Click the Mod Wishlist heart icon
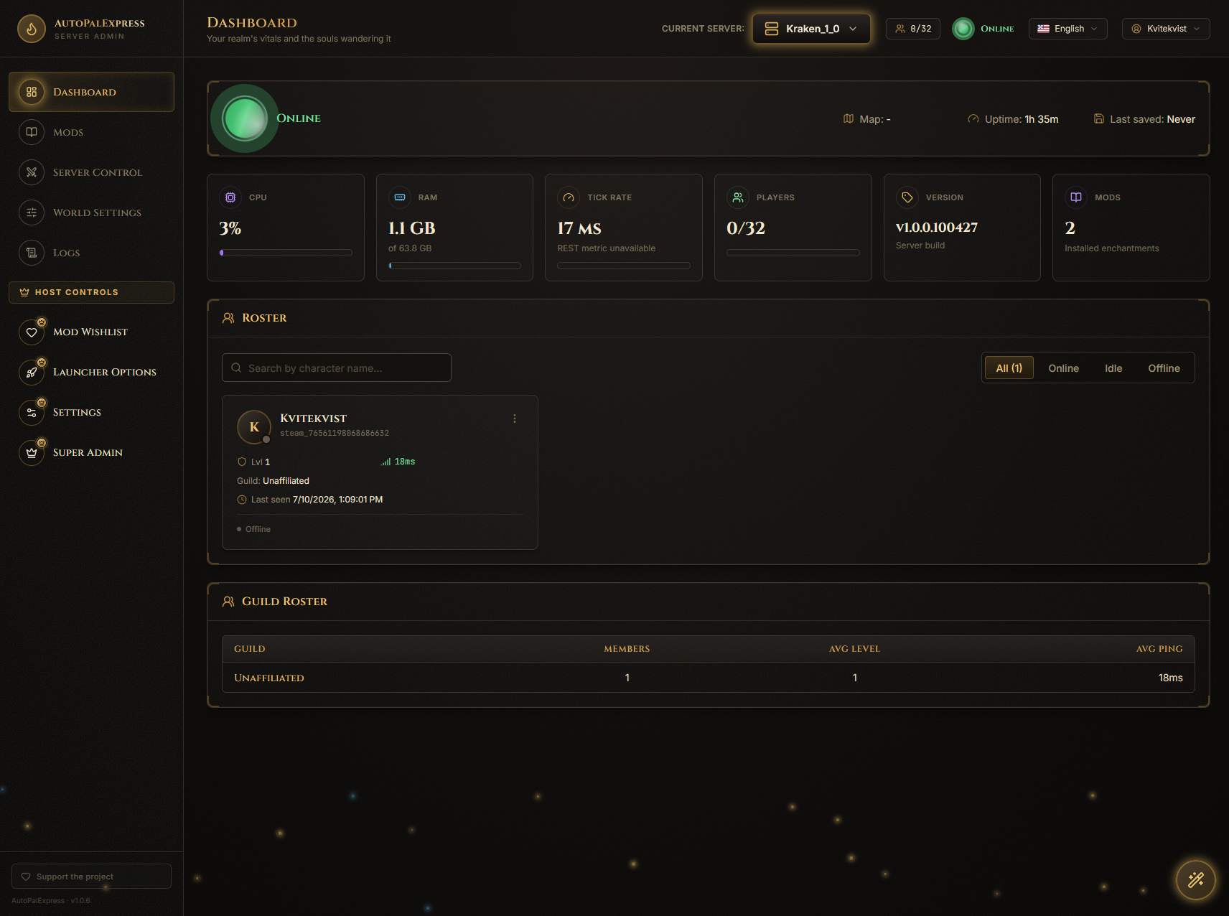 coord(32,332)
